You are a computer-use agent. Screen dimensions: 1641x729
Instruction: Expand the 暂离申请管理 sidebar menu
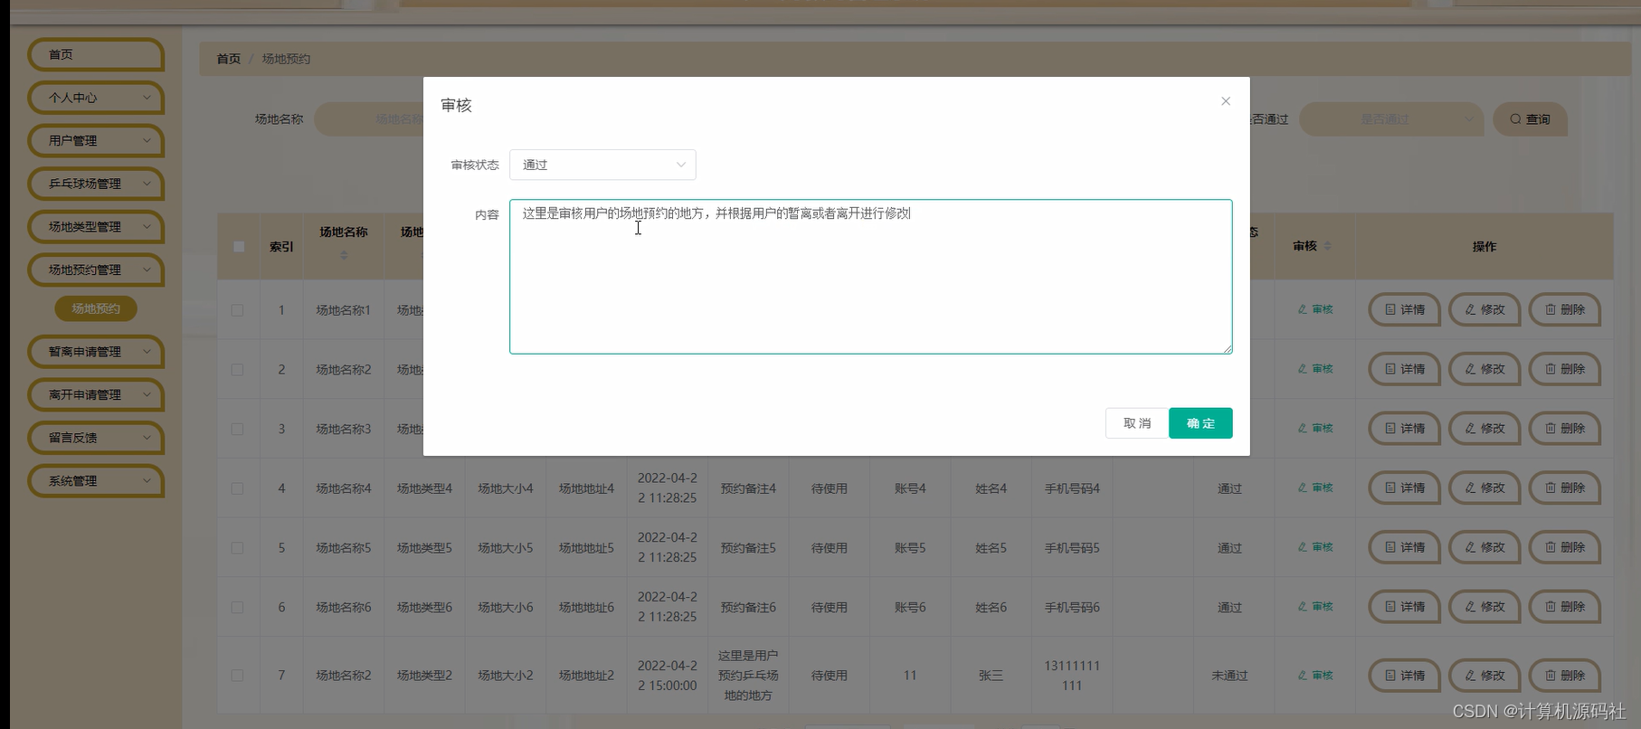[x=95, y=352]
